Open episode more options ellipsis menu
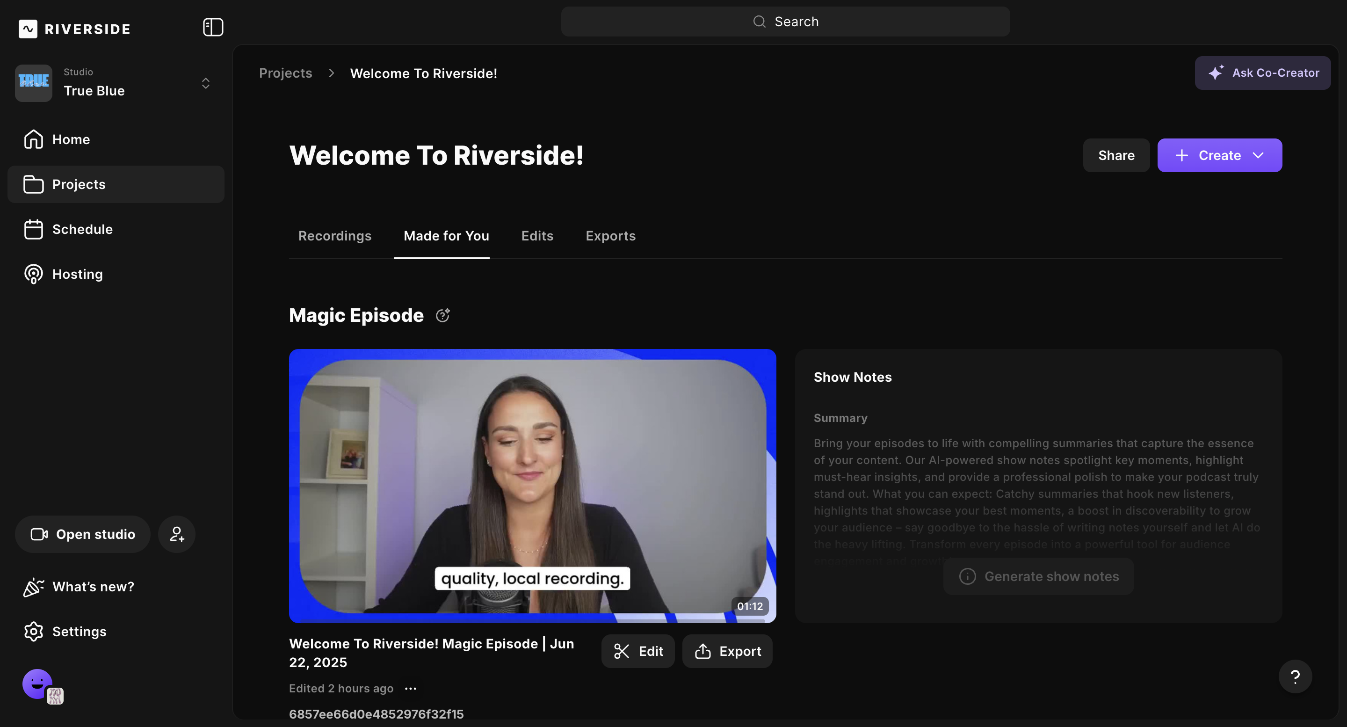1347x727 pixels. pos(411,688)
